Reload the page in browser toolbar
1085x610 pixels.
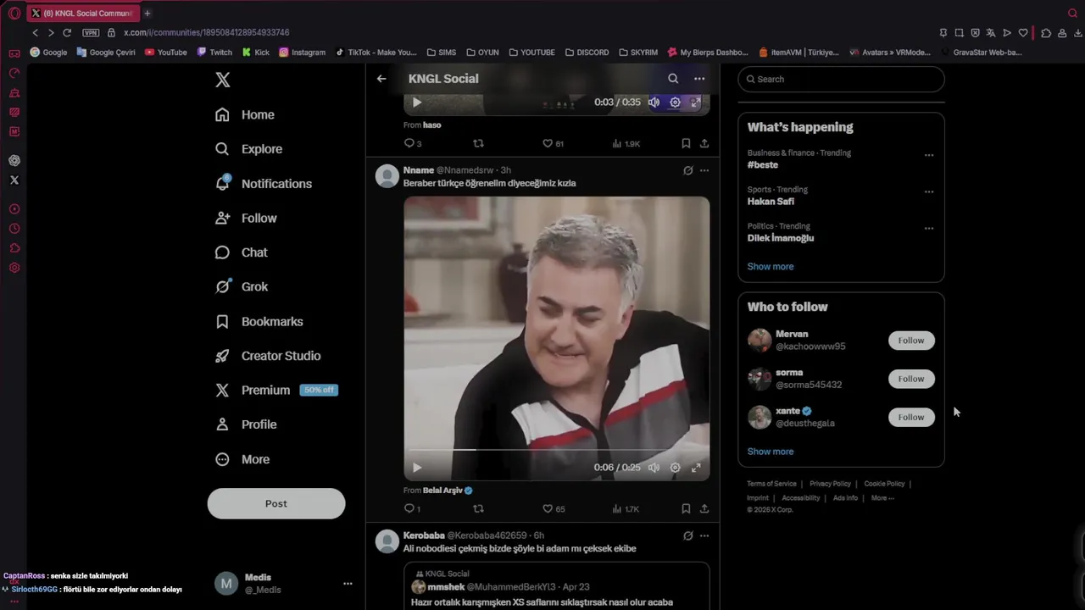point(67,32)
